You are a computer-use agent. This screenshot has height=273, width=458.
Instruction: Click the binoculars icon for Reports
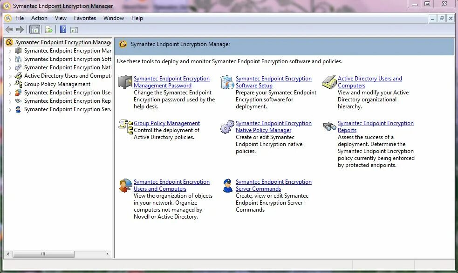pos(329,127)
